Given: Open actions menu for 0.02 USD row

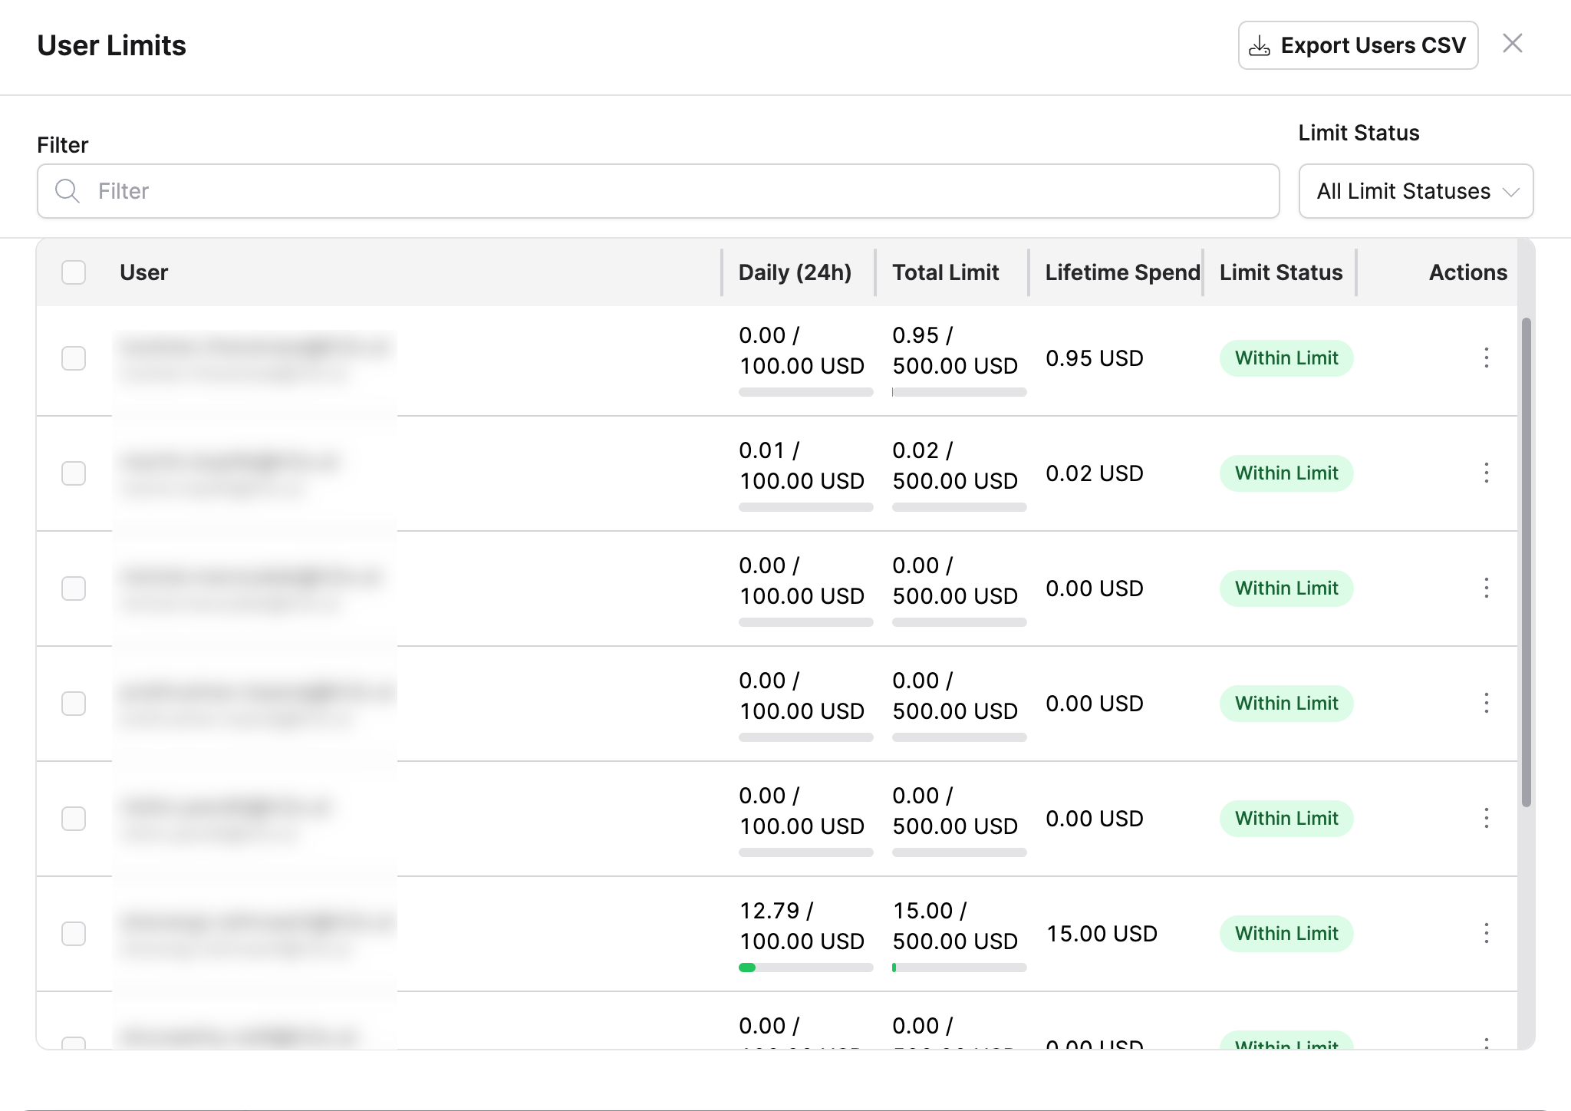Looking at the screenshot, I should pyautogui.click(x=1487, y=473).
